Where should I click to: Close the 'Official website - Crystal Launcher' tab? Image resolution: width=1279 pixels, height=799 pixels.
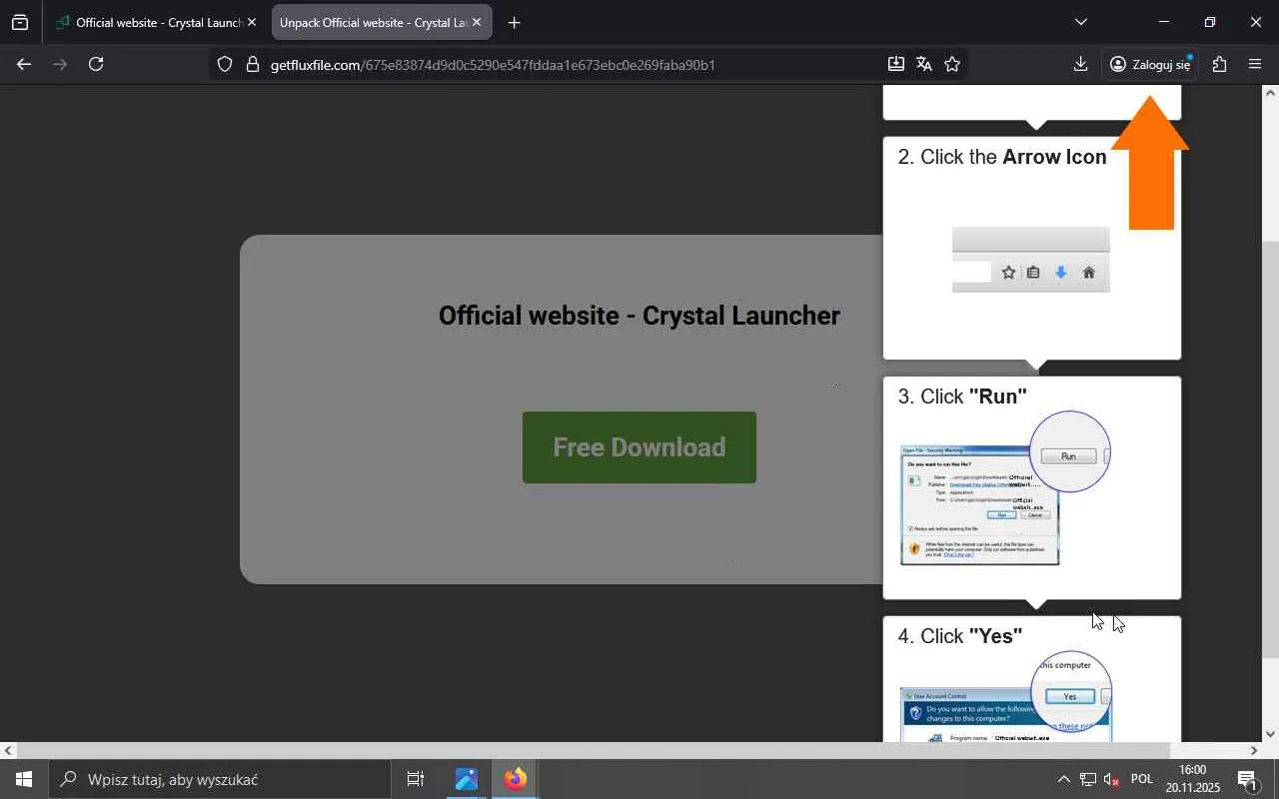251,22
